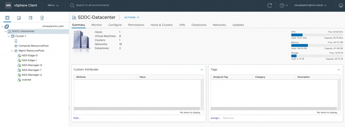
Task: Select the unnamed host icon under Cluster-1
Action: click(x=16, y=41)
